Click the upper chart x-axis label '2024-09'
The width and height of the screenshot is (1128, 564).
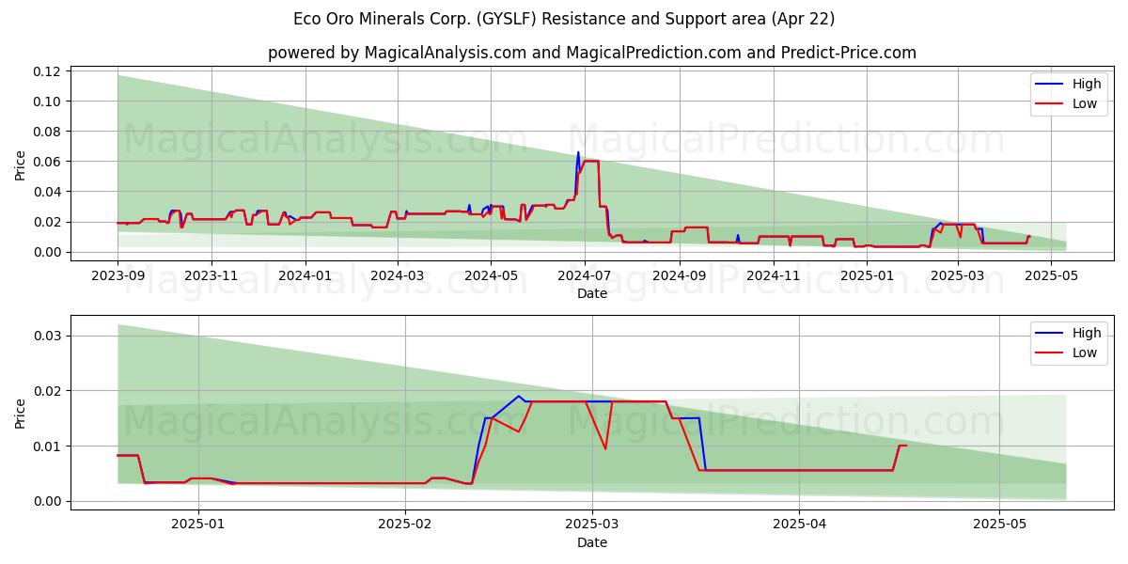679,275
